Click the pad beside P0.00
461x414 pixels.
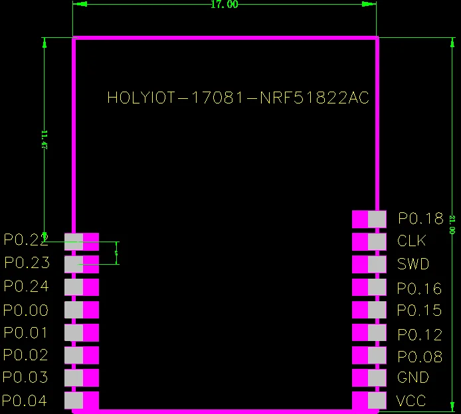(82, 310)
